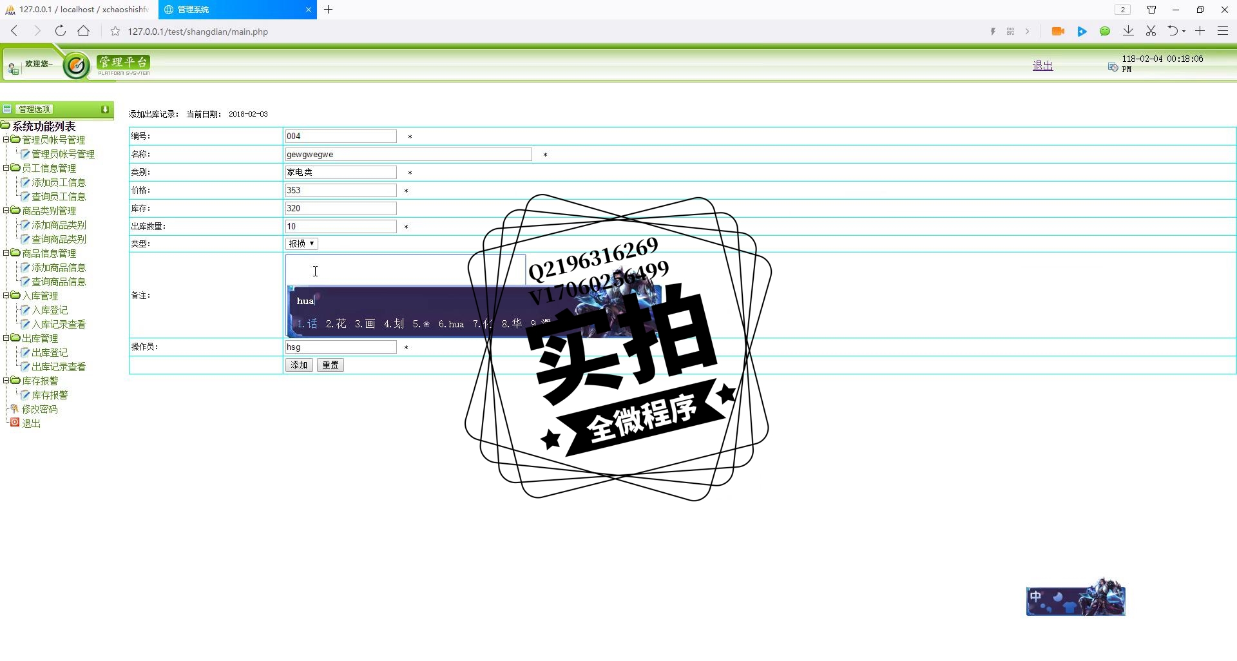The height and width of the screenshot is (661, 1237).
Task: Go forward with the forward arrow
Action: [x=37, y=31]
